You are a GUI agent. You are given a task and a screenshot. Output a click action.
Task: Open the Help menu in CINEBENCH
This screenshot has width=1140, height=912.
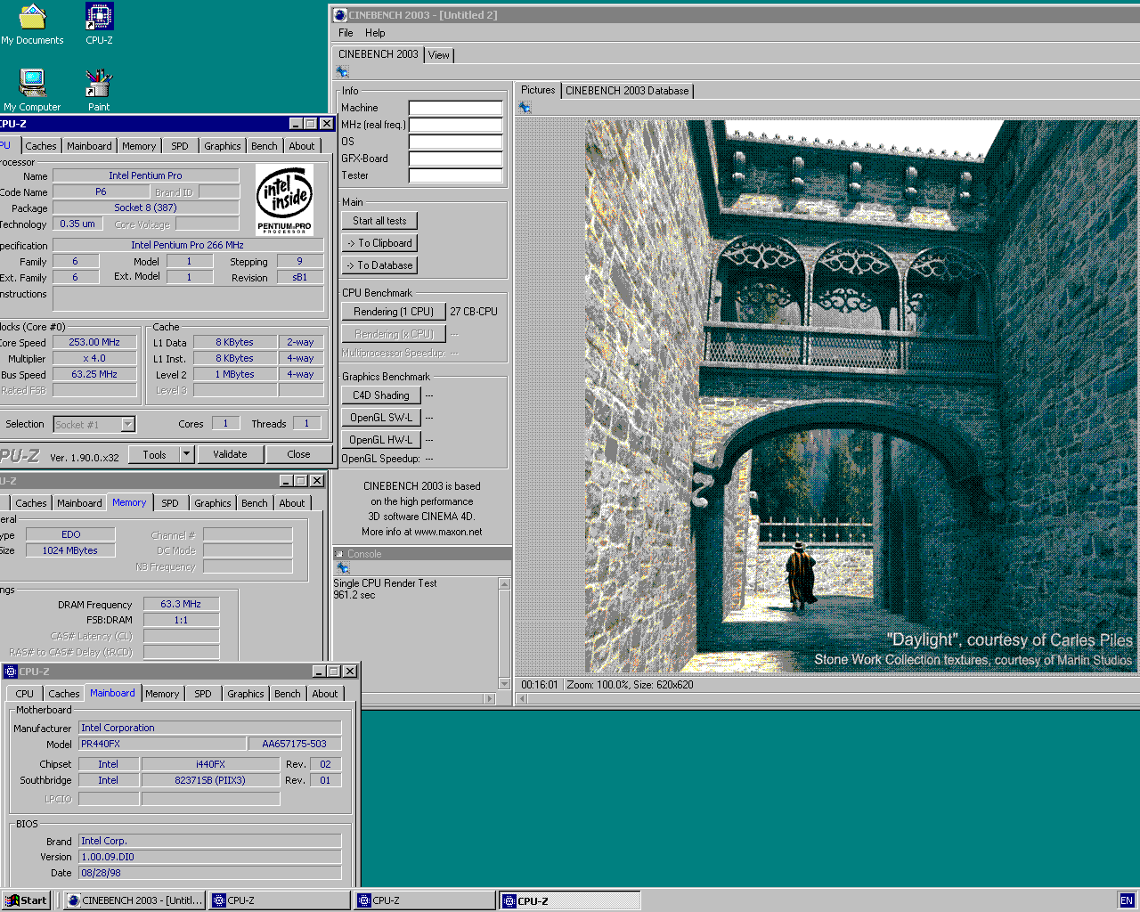375,33
